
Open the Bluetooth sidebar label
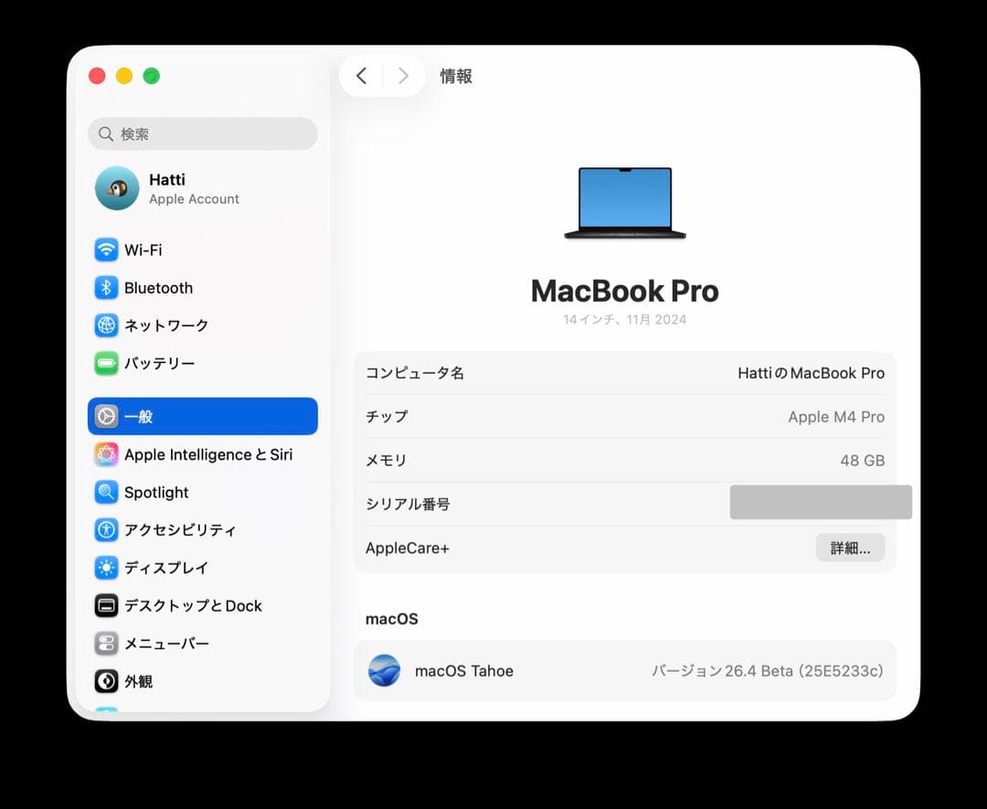159,288
